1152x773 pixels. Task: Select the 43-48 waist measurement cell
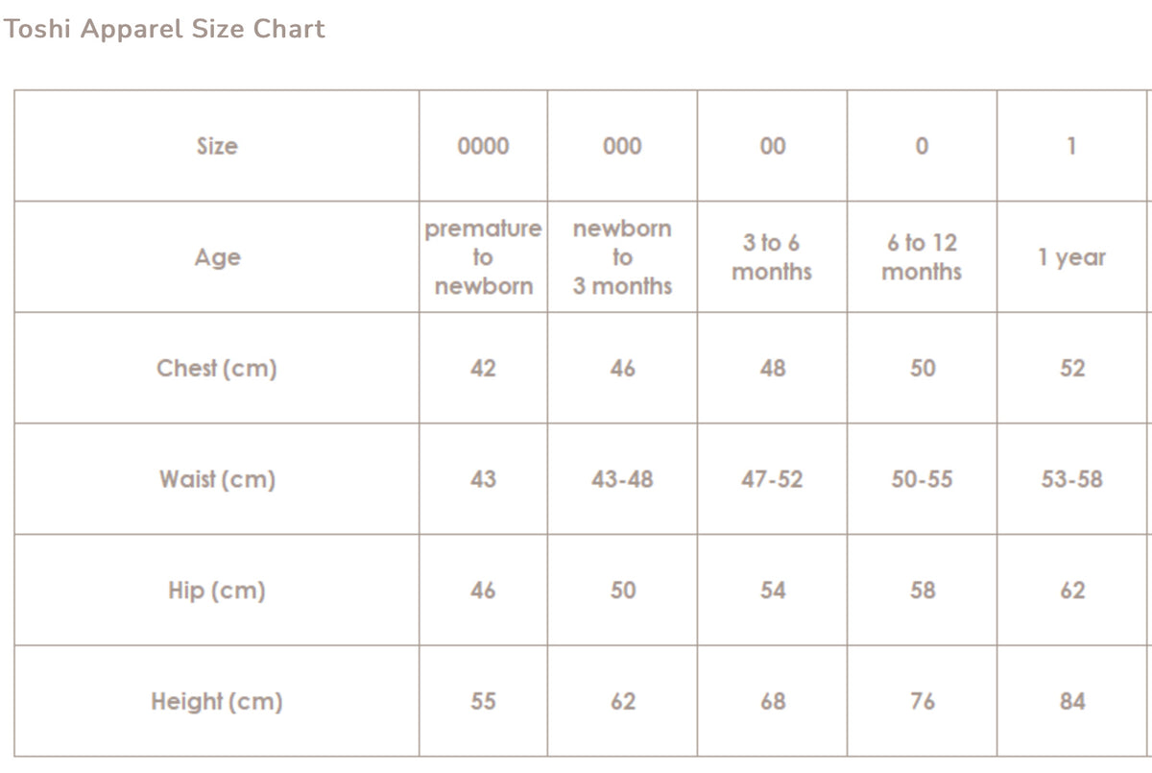click(x=622, y=479)
